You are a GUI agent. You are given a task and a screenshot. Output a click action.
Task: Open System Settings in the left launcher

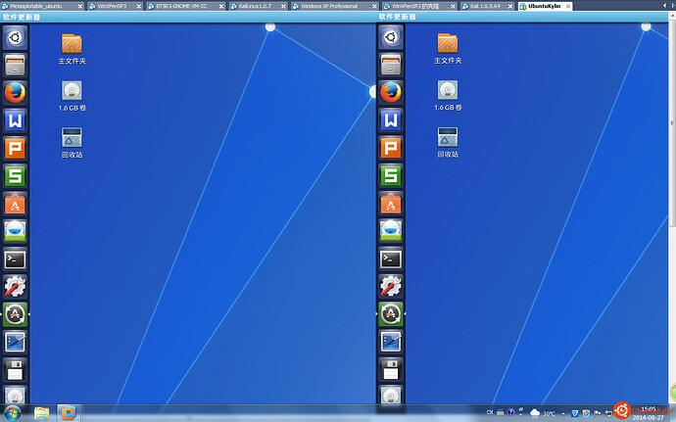15,287
